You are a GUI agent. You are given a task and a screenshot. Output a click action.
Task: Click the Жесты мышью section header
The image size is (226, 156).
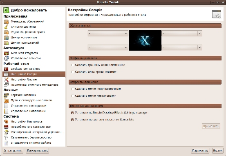[x=145, y=26]
